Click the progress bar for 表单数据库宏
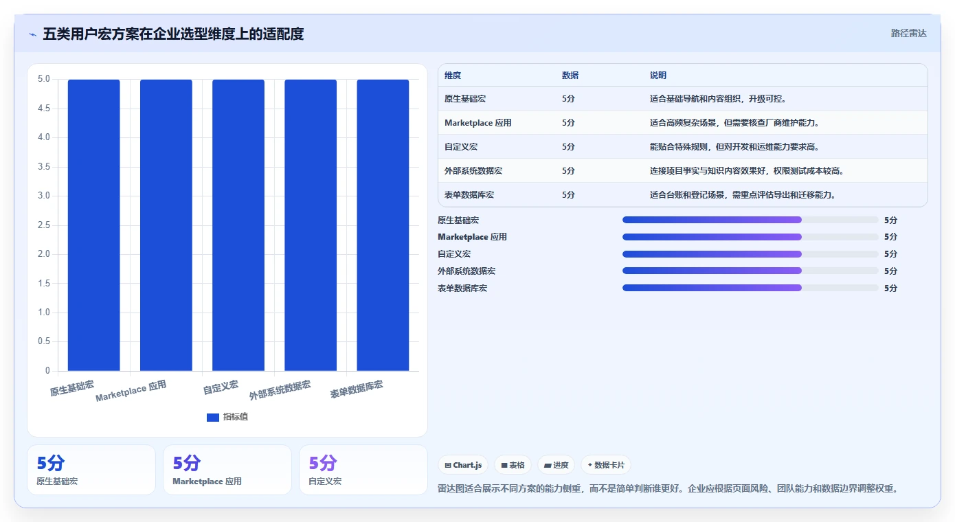955x522 pixels. [750, 288]
